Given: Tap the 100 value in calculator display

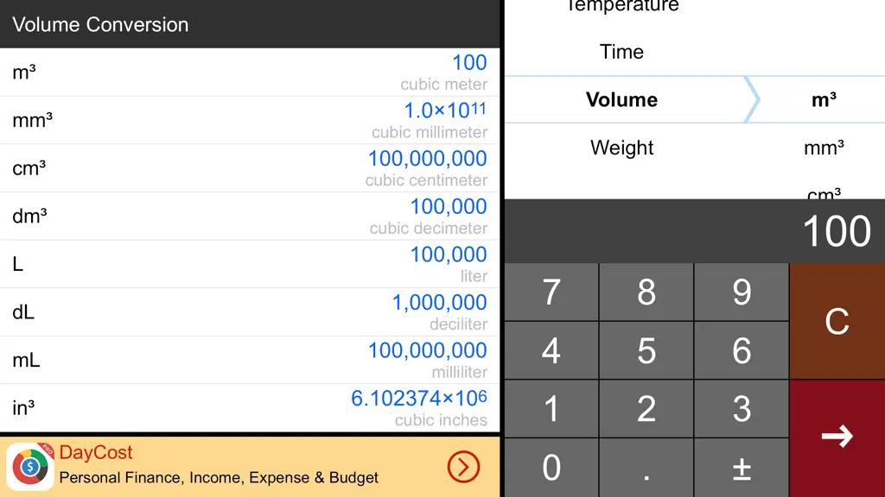Looking at the screenshot, I should pos(837,231).
